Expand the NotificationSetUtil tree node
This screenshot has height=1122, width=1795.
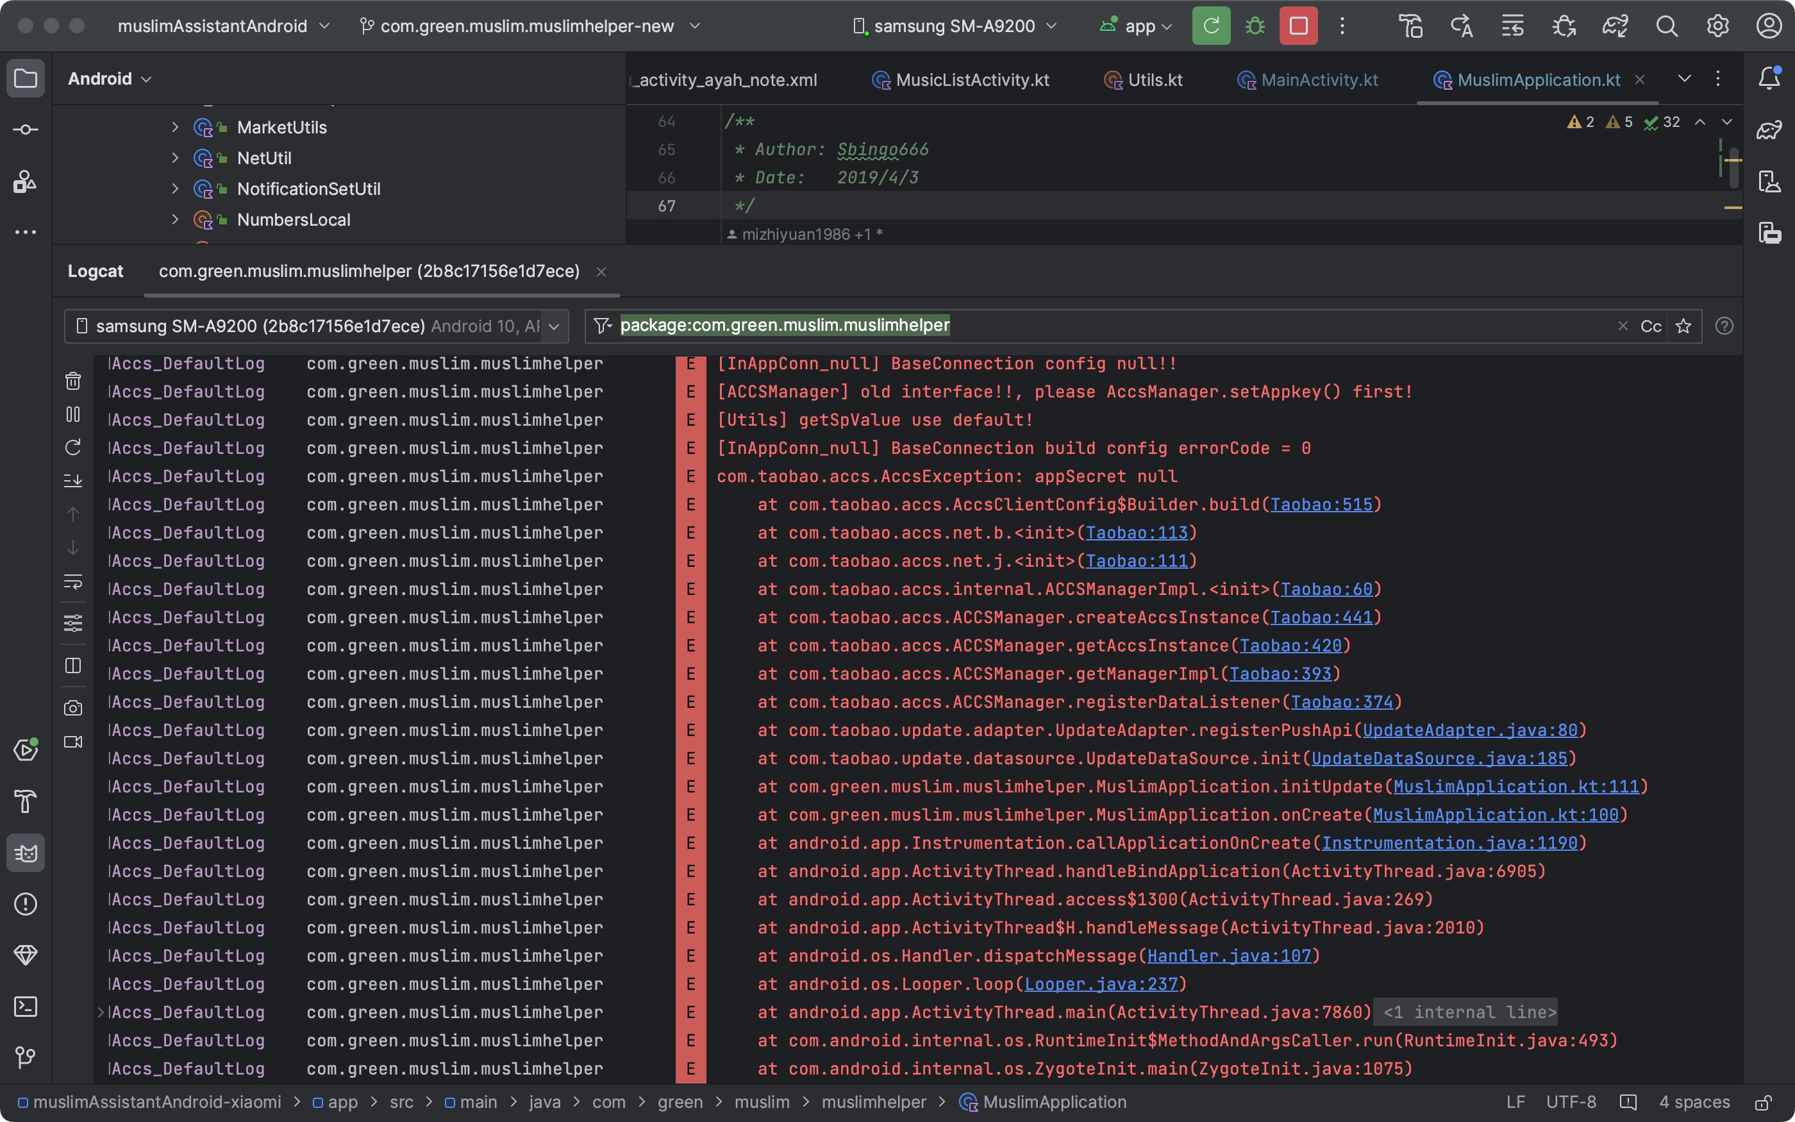175,189
